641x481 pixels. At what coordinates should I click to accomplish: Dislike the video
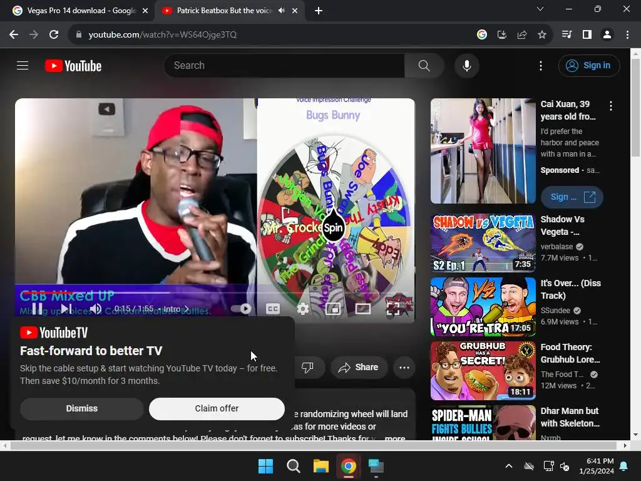tap(307, 367)
